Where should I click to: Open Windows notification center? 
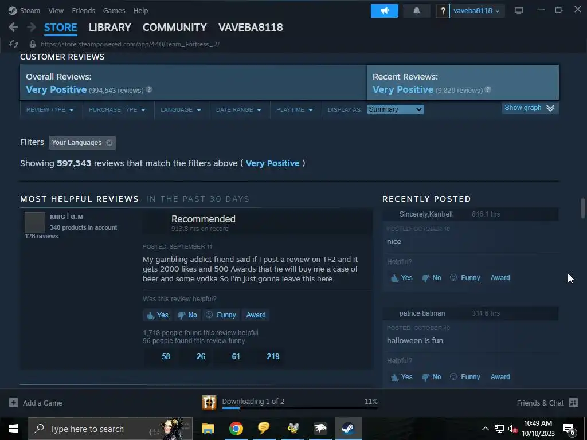coord(569,429)
